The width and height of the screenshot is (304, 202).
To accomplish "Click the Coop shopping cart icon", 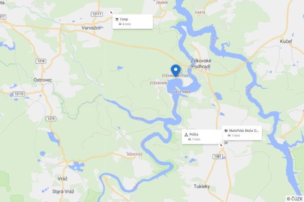I will [x=117, y=19].
